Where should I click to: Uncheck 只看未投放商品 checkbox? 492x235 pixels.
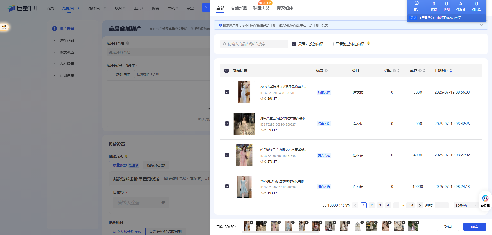coord(294,44)
